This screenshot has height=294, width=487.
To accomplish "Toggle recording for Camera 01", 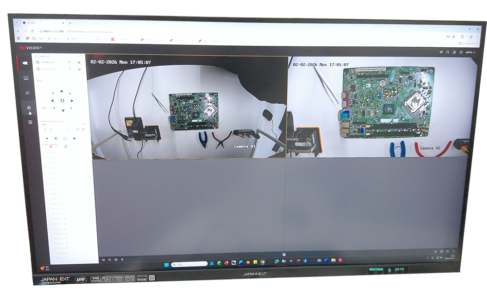I will [x=79, y=62].
